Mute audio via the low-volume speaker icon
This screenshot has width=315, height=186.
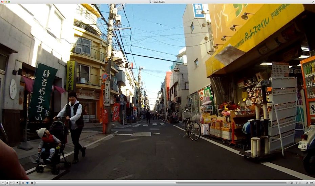(x=296, y=183)
